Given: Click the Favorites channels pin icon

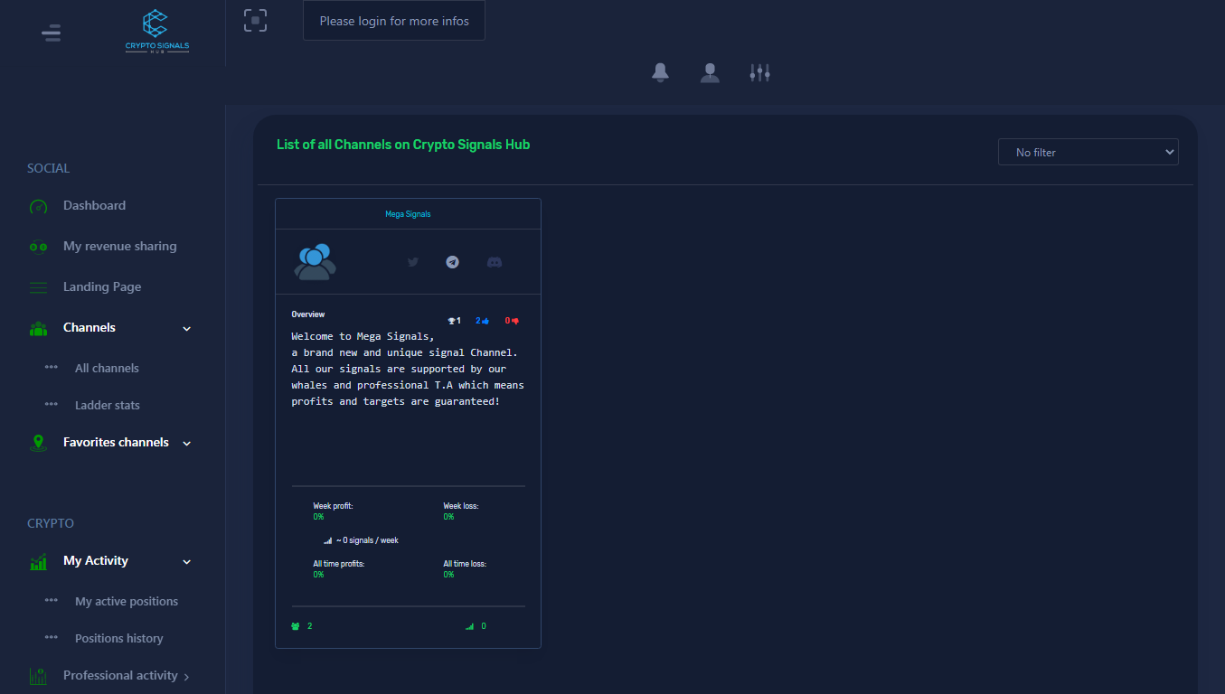Looking at the screenshot, I should [38, 443].
